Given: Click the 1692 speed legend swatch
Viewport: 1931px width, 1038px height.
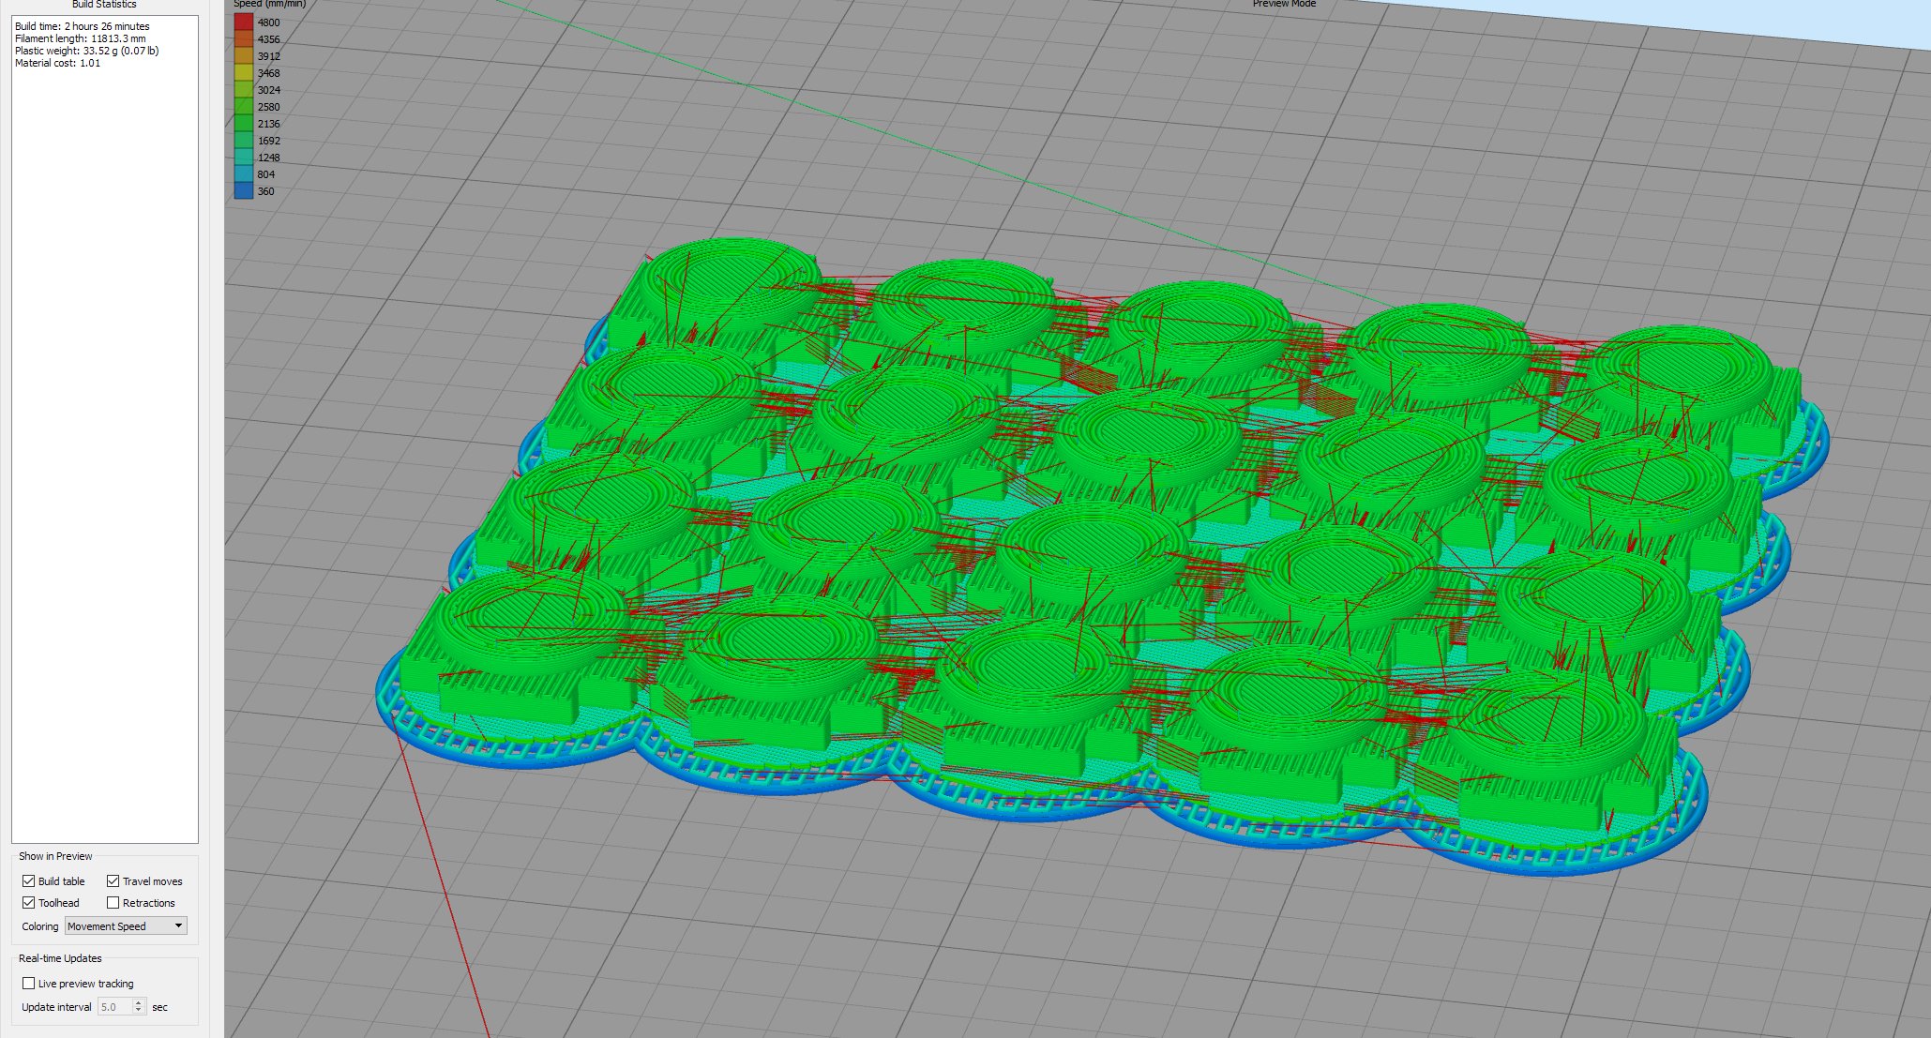Looking at the screenshot, I should 244,140.
